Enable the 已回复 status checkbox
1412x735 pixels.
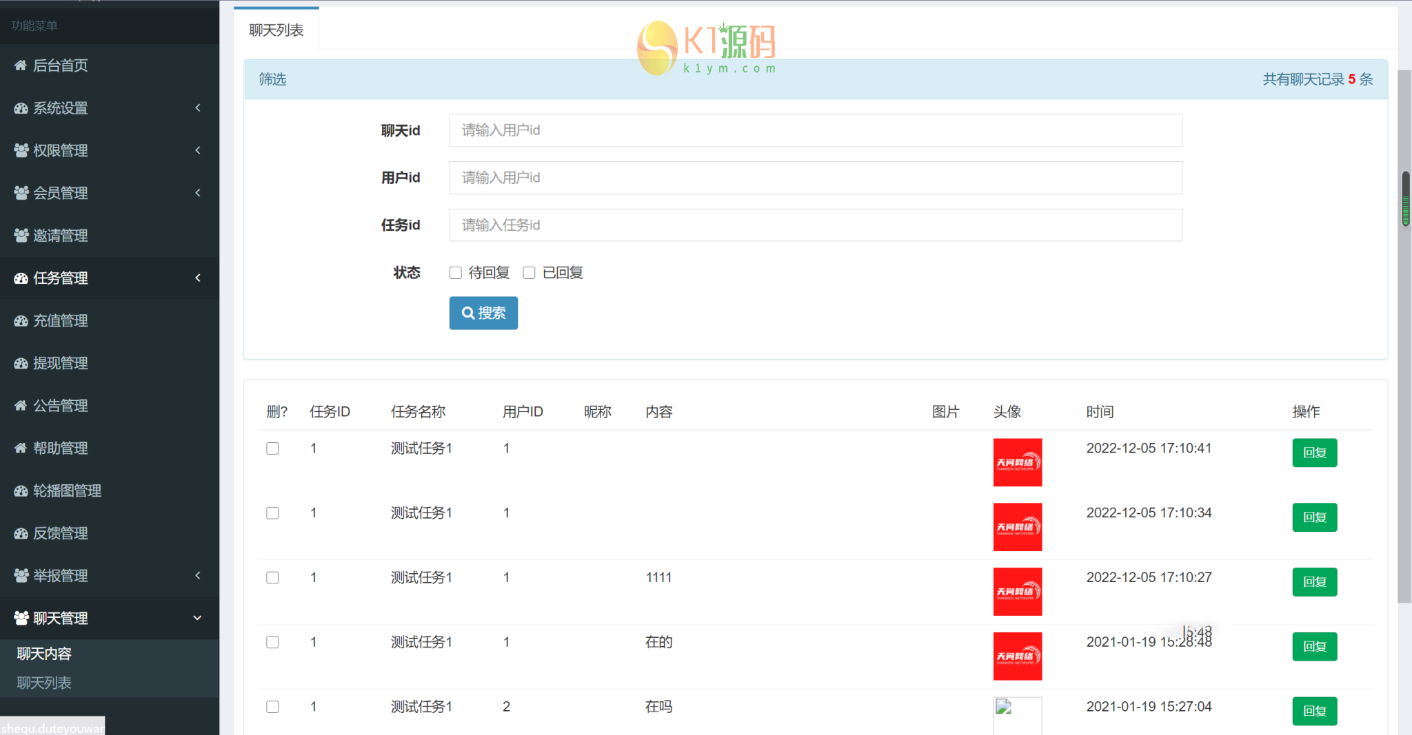pos(529,273)
